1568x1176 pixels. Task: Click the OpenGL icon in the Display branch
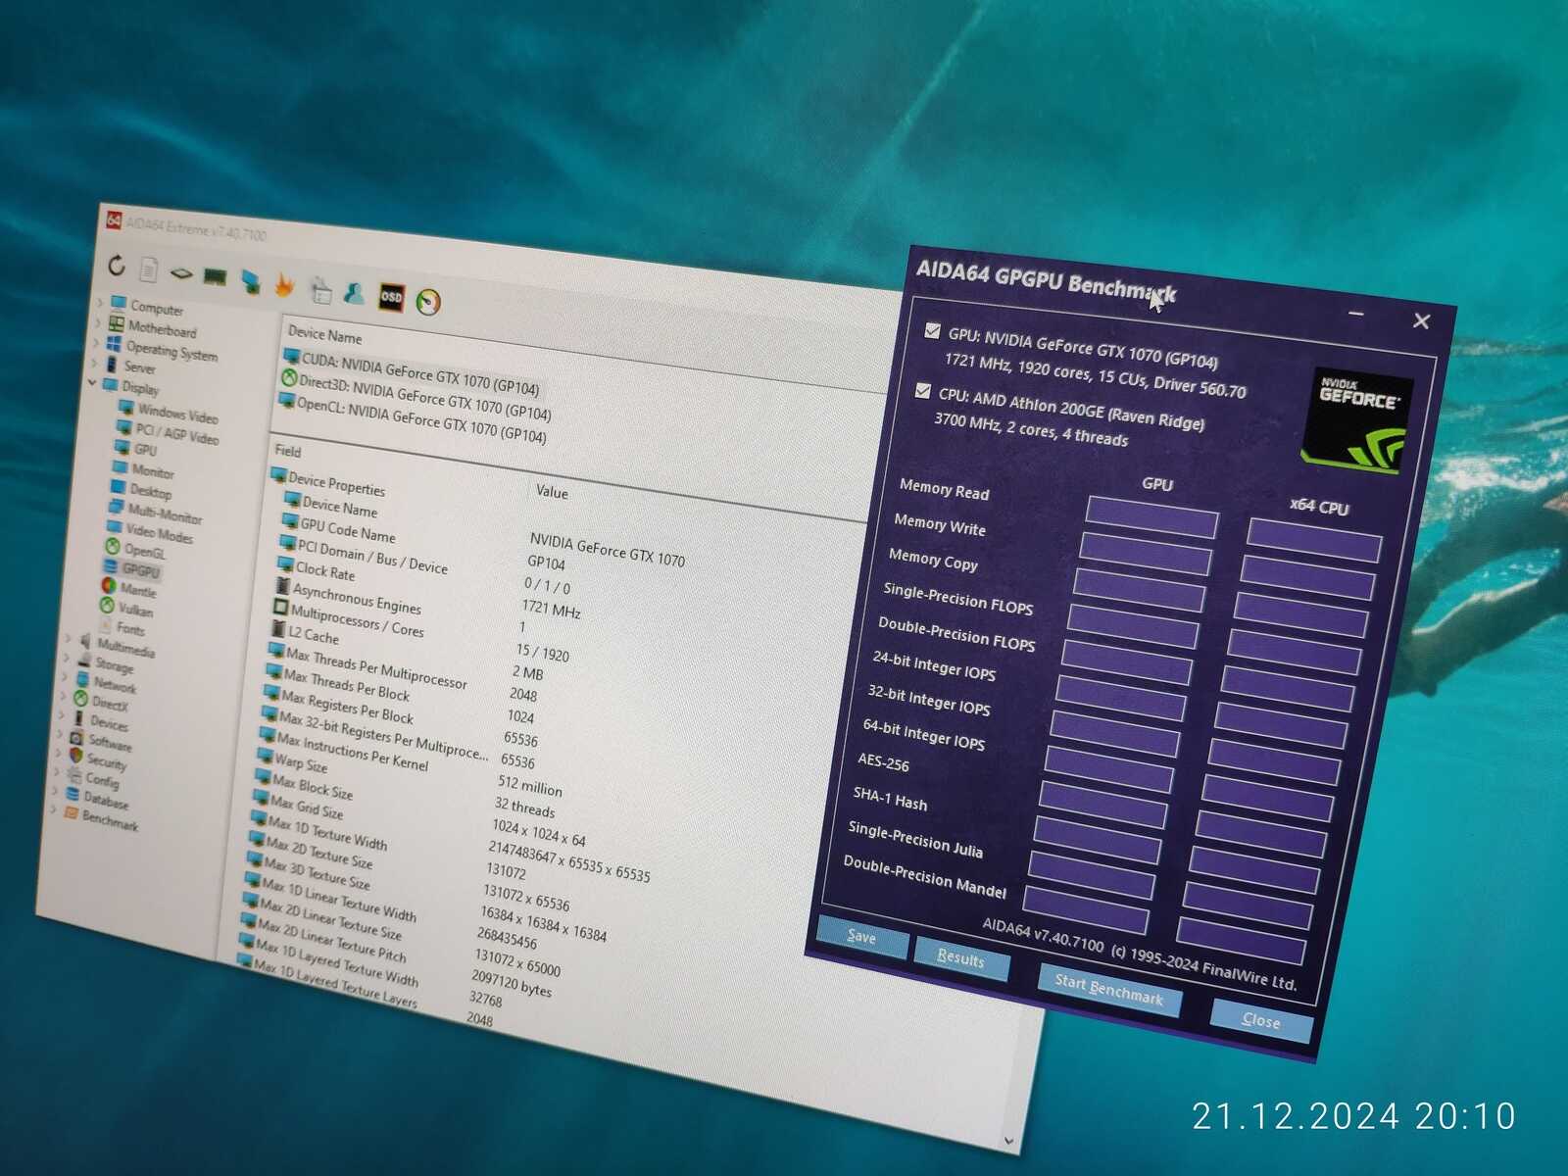pos(113,547)
